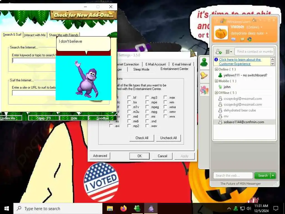The image size is (285, 214).
Task: Click the BonziBuddy taskbar icon
Action: pyautogui.click(x=151, y=208)
